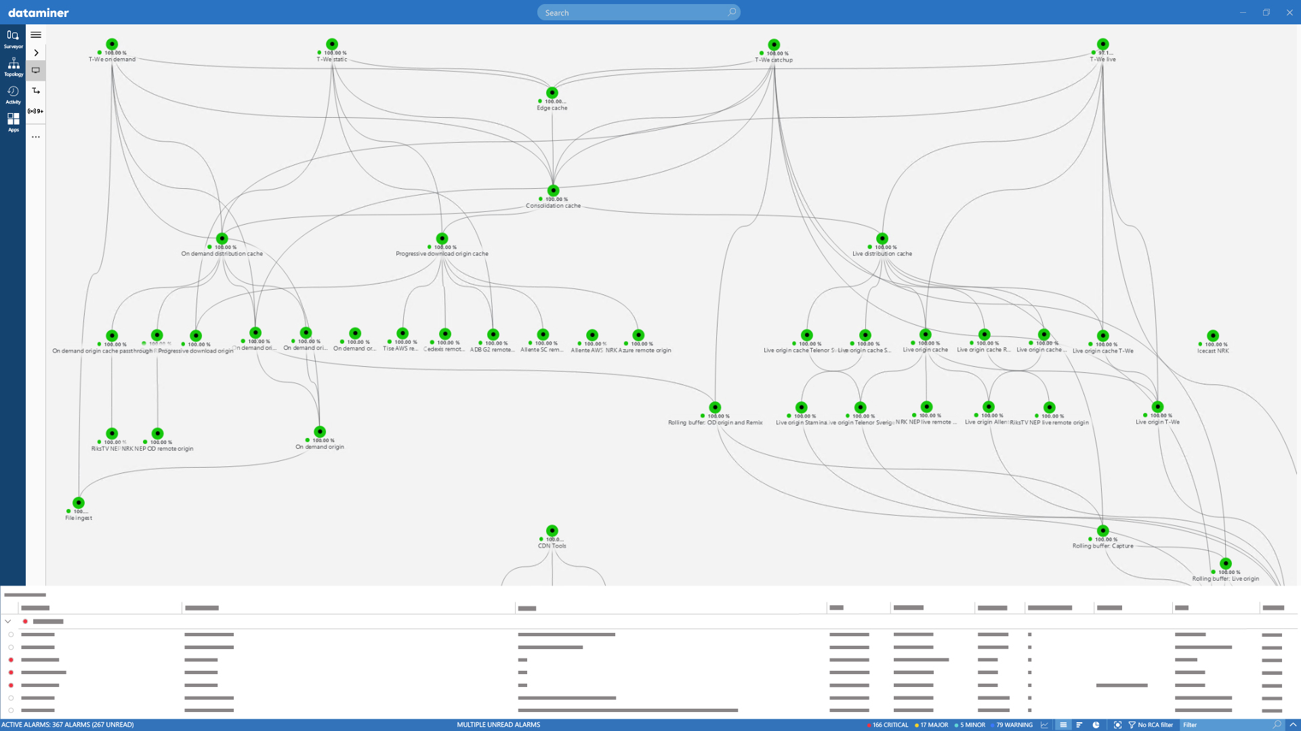The image size is (1301, 731).
Task: Select the Edge cache node
Action: point(552,93)
